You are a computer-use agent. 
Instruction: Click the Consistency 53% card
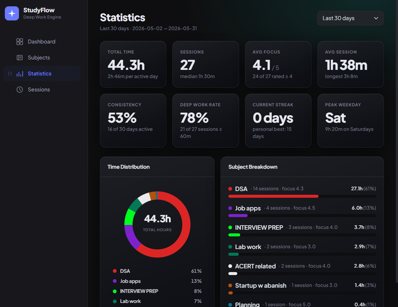(x=133, y=121)
